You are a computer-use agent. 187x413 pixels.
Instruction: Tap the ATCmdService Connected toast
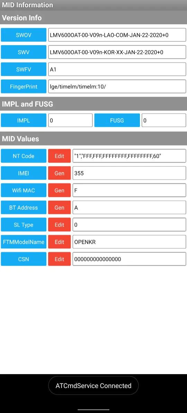(x=93, y=386)
